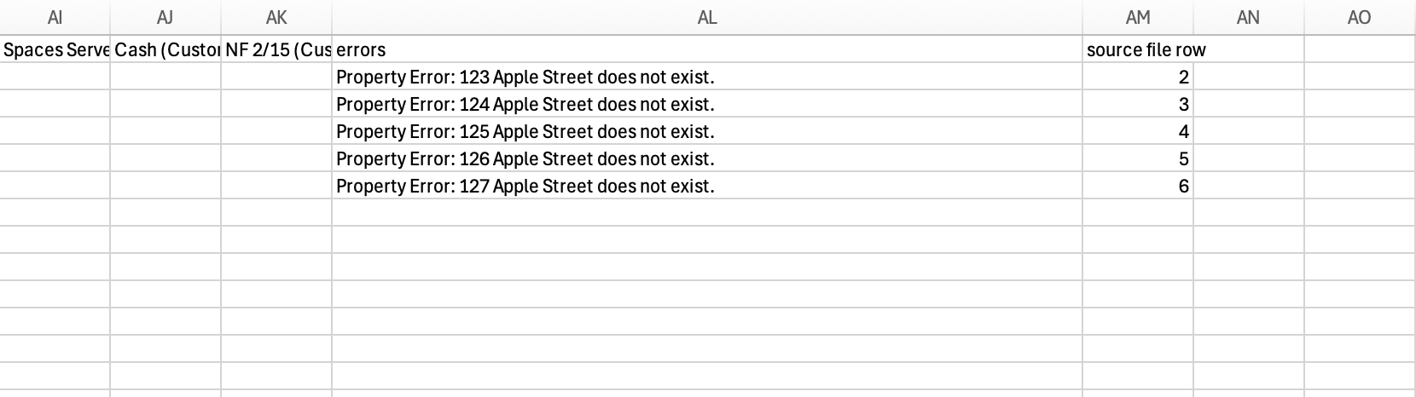Click the 123 Apple Street error cell
The height and width of the screenshot is (397, 1416).
pyautogui.click(x=707, y=77)
